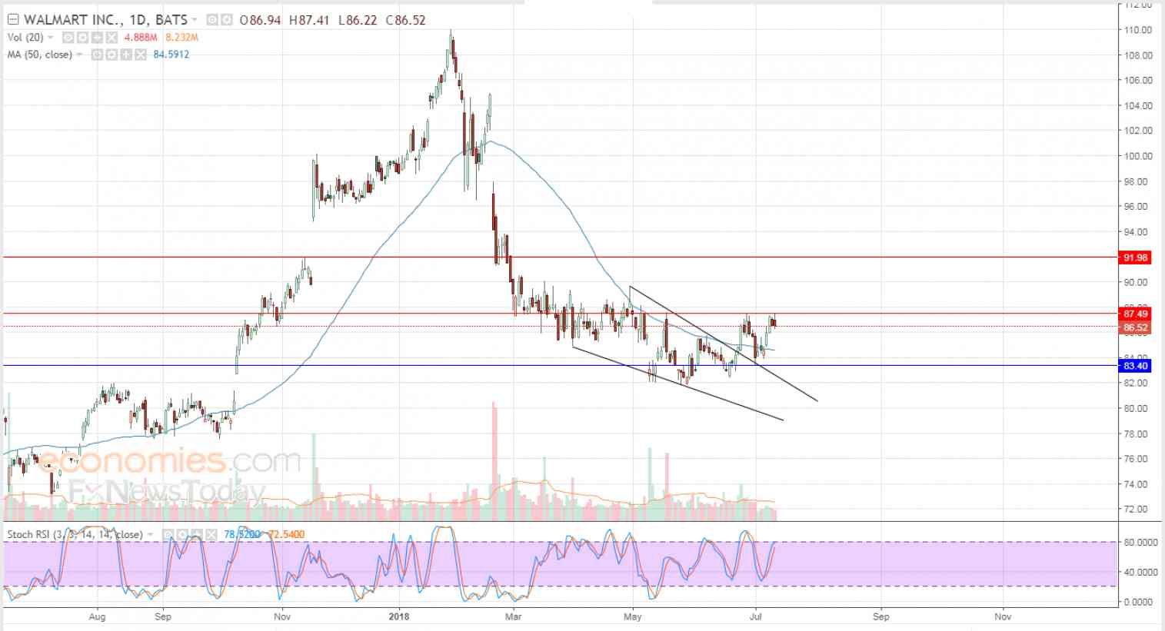Expand the Stoch RSI indicator dropdown
Viewport: 1165px width, 631px height.
150,534
